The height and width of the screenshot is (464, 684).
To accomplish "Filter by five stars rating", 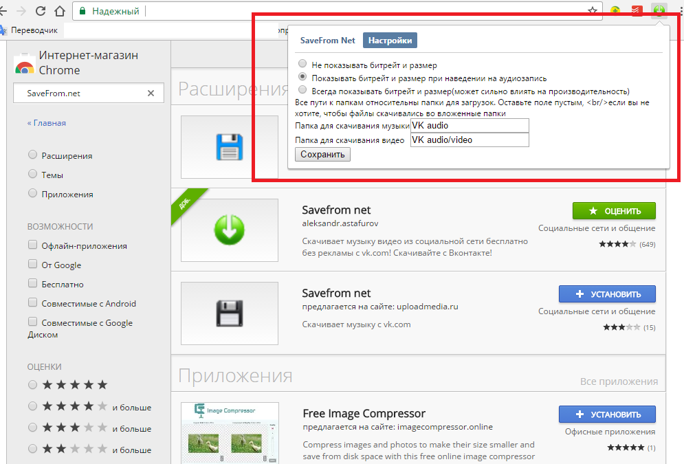I will (32, 385).
